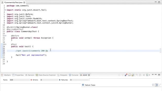Click the Failure Trace header icon
The height and width of the screenshot is (91, 162).
pyautogui.click(x=83, y=85)
